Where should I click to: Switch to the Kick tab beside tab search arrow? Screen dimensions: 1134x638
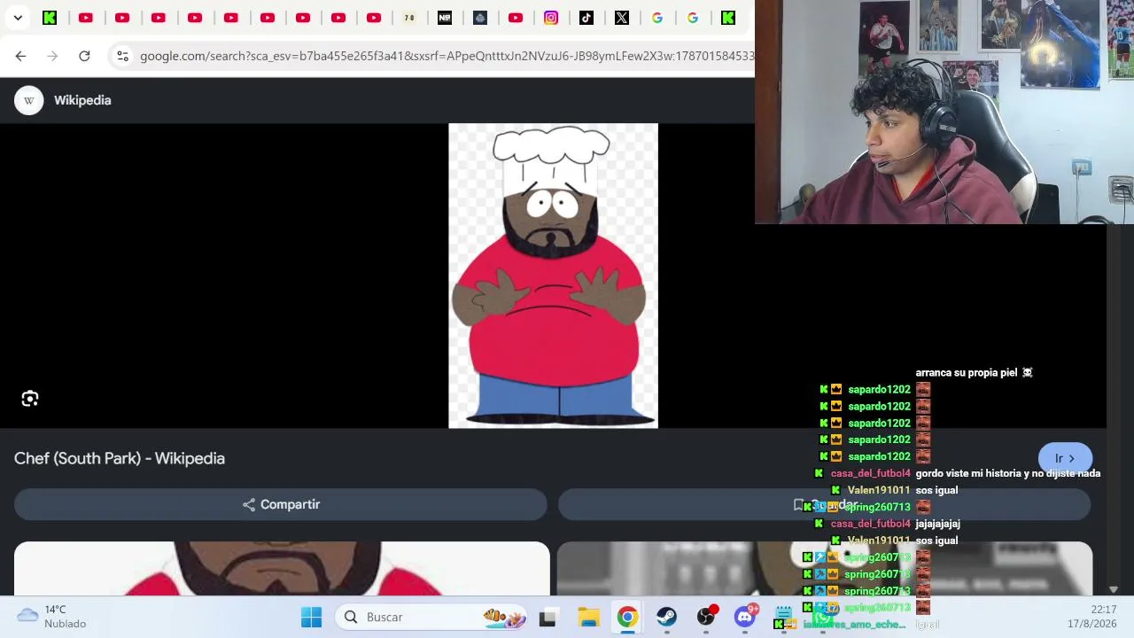coord(50,18)
